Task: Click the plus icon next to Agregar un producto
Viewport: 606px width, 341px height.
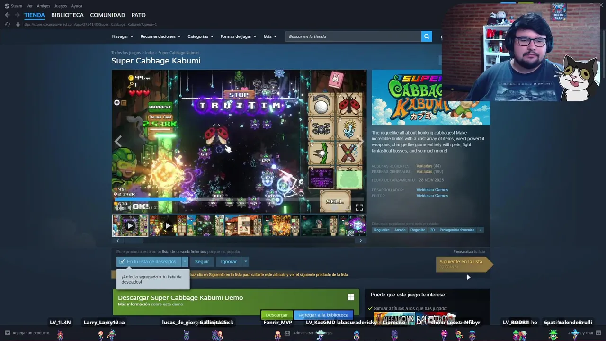Action: click(x=7, y=333)
